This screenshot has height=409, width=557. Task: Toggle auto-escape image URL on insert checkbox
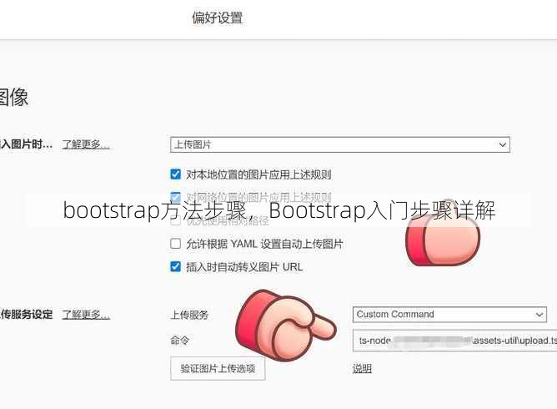pos(175,266)
